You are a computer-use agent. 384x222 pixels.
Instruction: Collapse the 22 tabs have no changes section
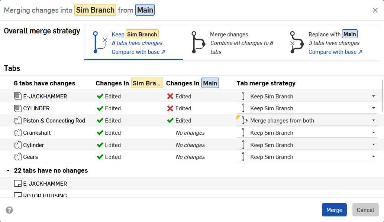click(8, 170)
